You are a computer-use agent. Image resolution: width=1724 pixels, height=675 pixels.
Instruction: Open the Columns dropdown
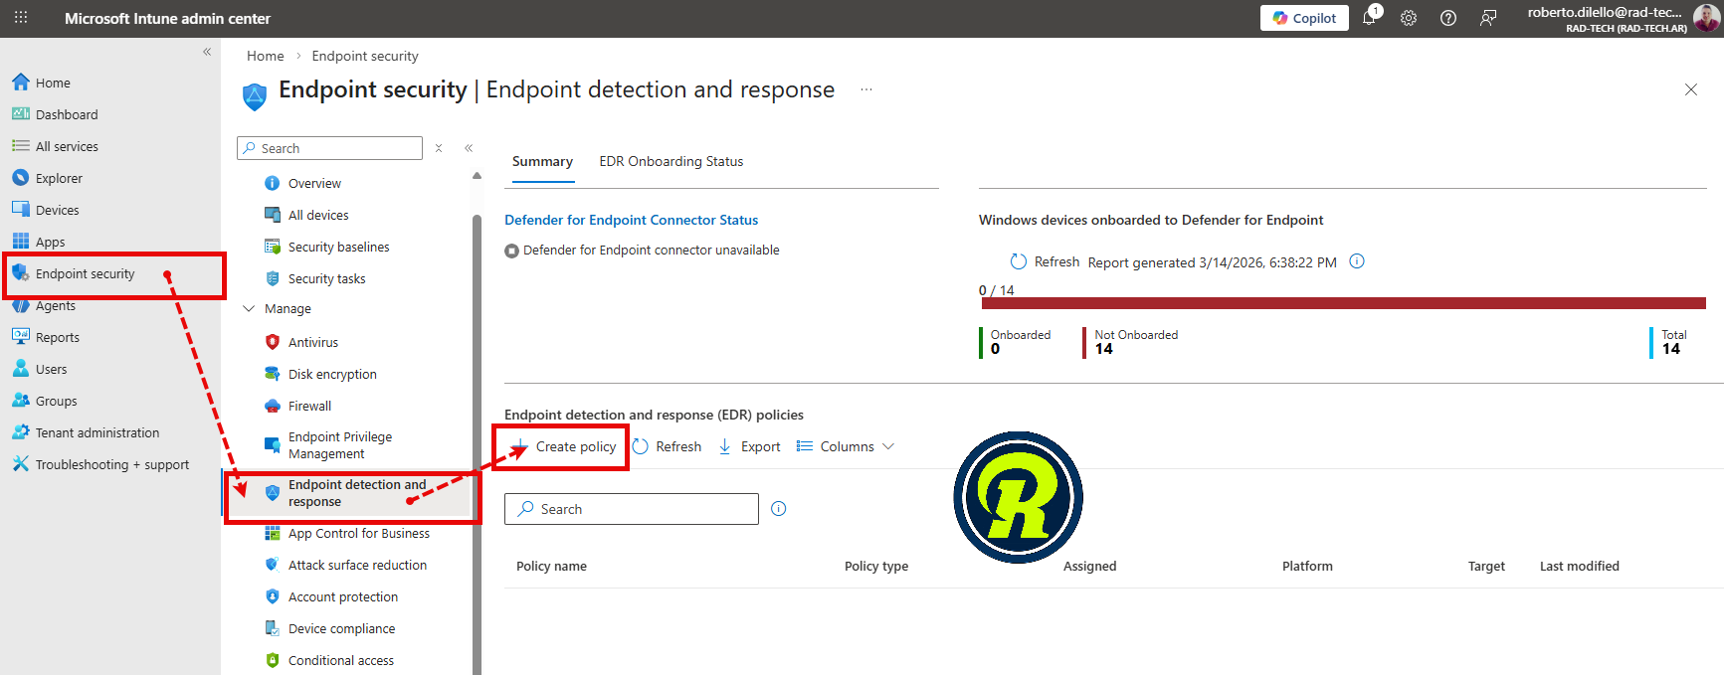(x=846, y=446)
